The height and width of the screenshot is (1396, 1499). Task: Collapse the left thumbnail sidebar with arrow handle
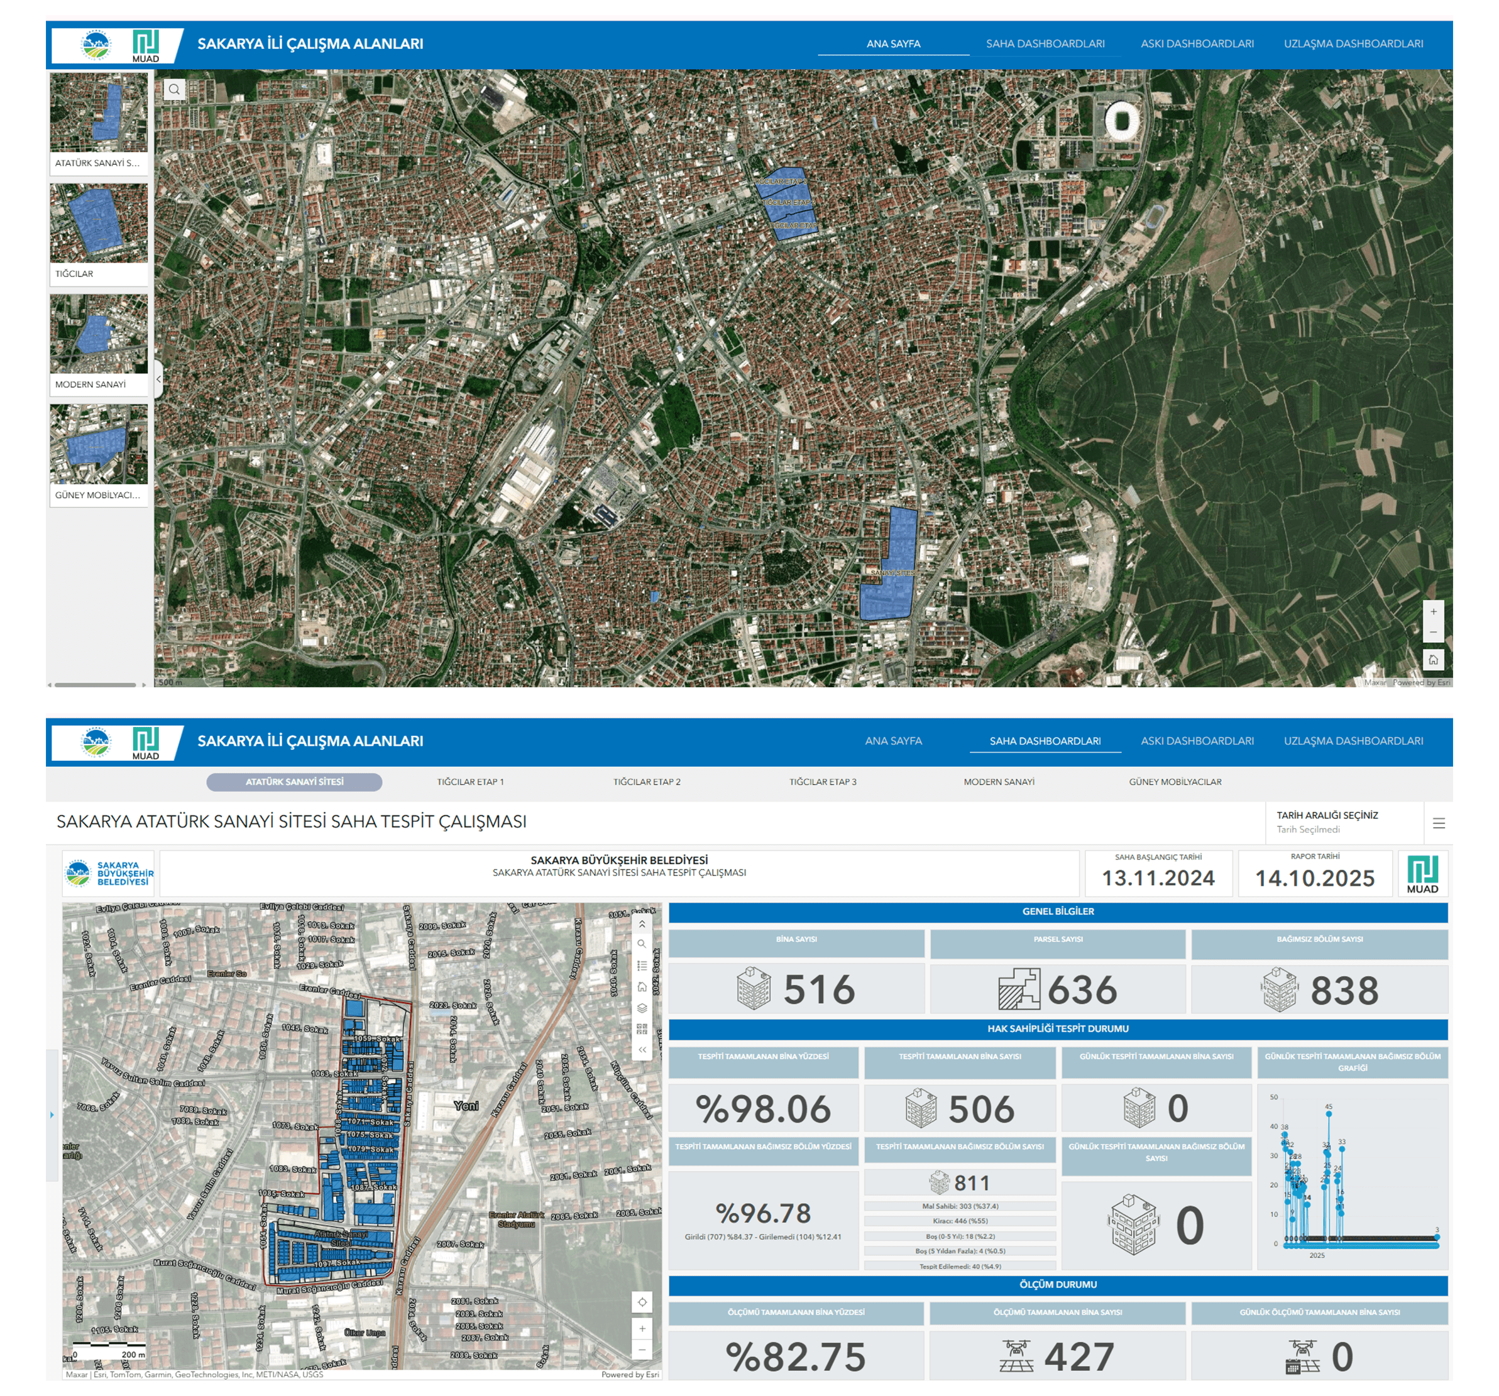tap(158, 379)
